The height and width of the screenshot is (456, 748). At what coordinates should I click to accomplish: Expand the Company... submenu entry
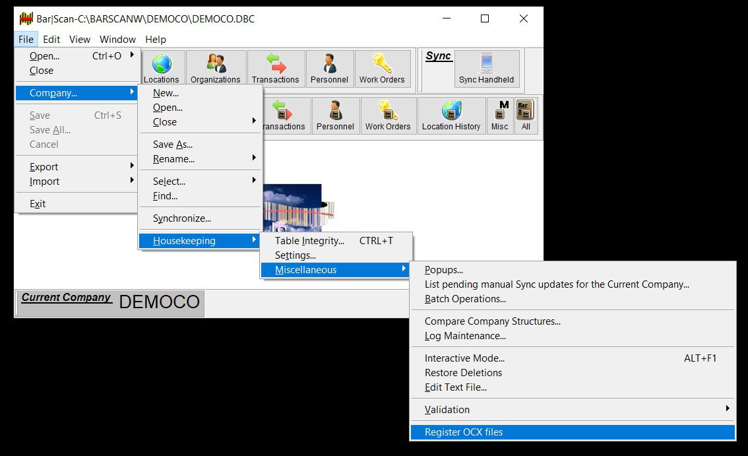77,92
